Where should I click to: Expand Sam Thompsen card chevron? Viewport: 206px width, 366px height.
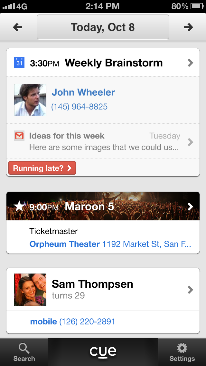tap(190, 290)
